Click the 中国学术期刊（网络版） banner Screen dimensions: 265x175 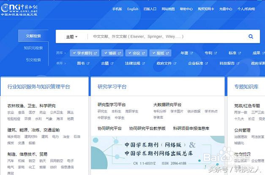tap(158, 152)
